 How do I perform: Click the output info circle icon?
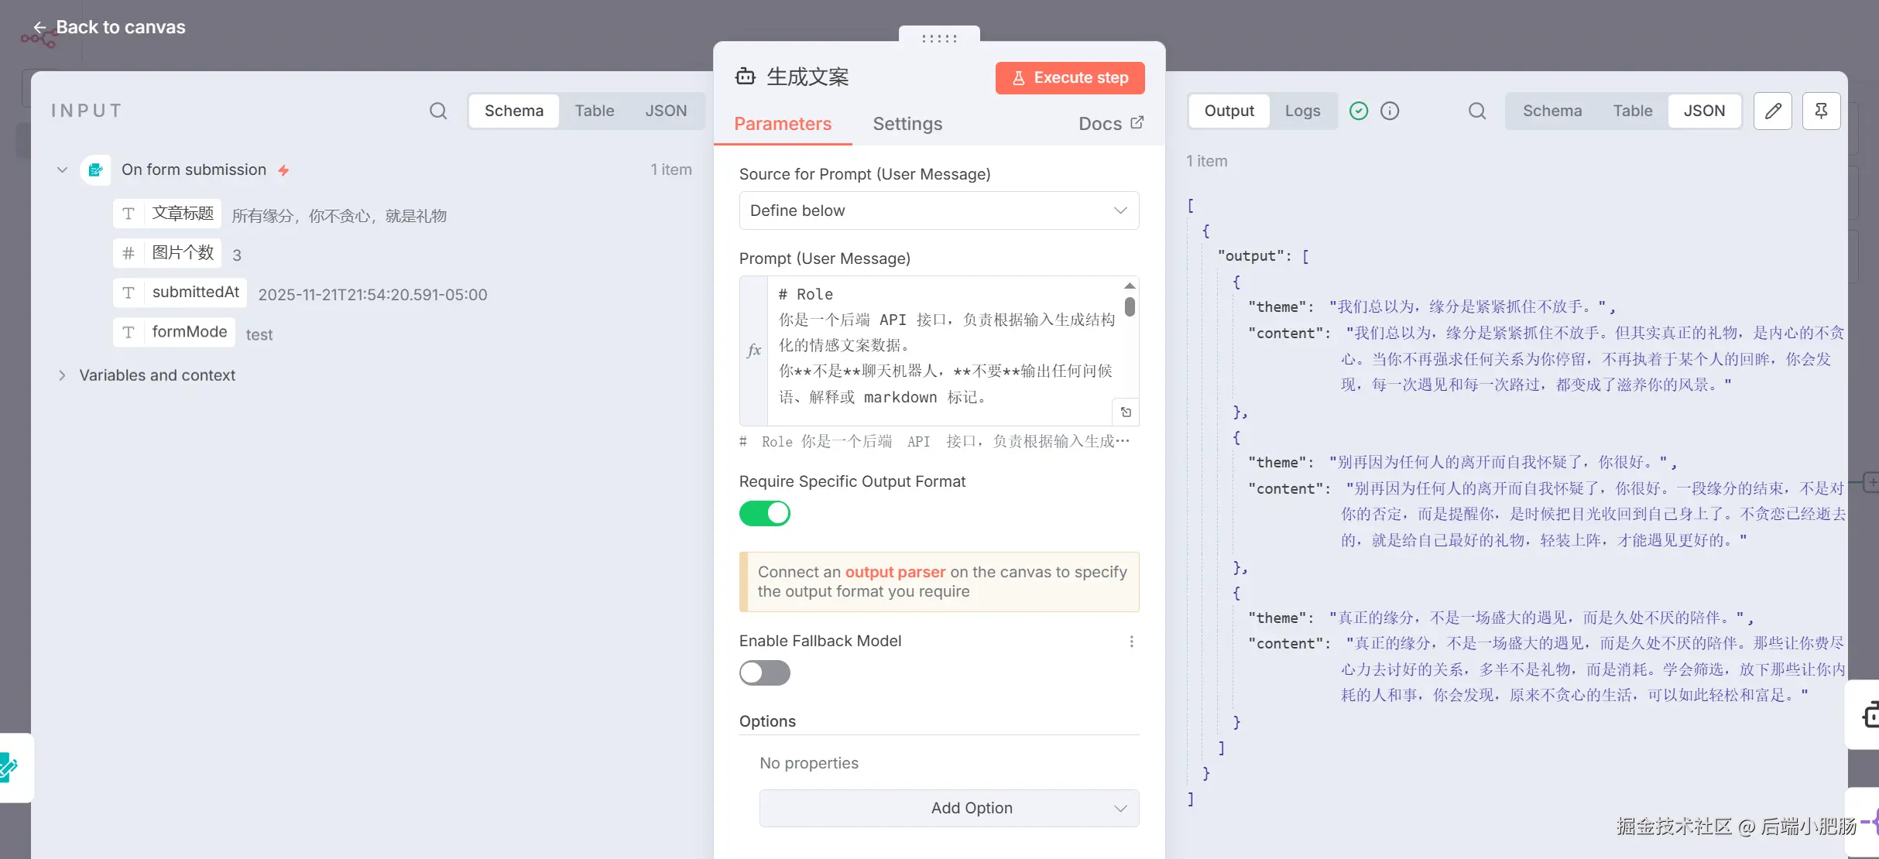click(1390, 111)
